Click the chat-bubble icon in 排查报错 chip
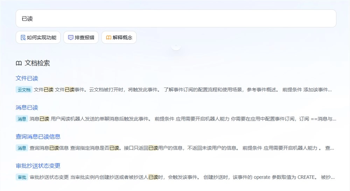 click(x=70, y=38)
